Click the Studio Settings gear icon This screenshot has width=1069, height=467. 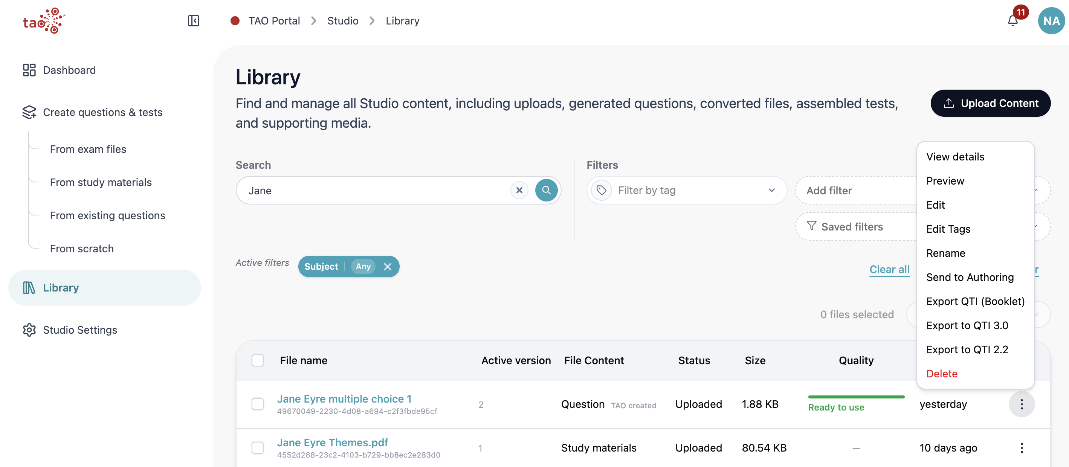[29, 330]
